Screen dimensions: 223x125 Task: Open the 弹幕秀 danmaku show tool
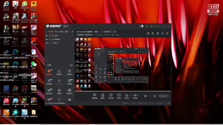59,91
